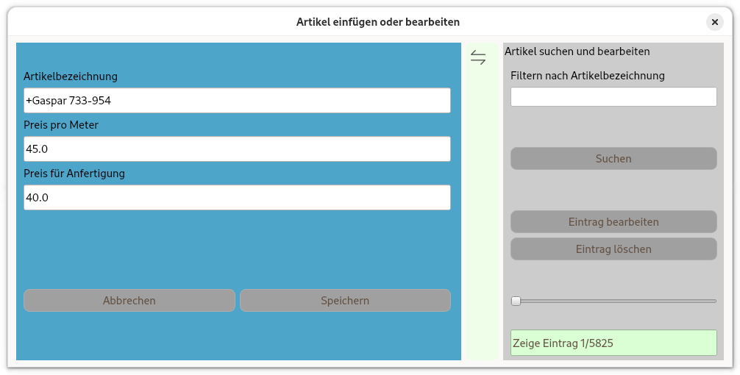The height and width of the screenshot is (375, 740).
Task: Click the Preis für Anfertigung label
Action: (x=74, y=174)
